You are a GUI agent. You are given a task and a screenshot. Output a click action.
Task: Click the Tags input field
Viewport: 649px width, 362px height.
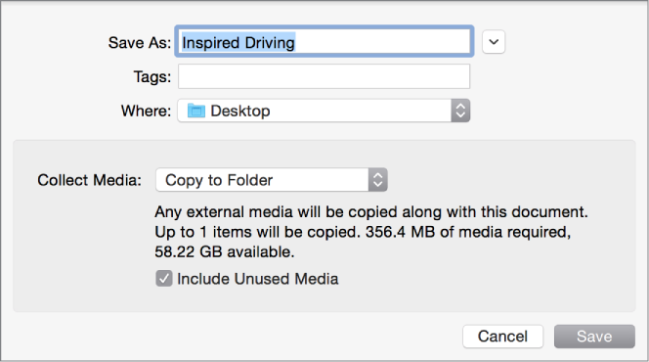[324, 76]
